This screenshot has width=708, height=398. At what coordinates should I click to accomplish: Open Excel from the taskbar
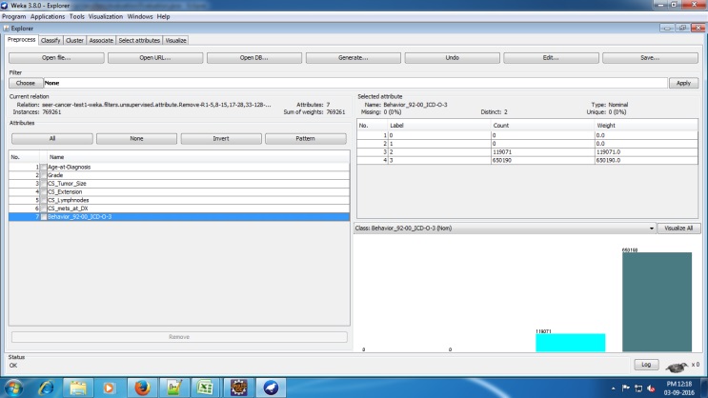coord(204,388)
